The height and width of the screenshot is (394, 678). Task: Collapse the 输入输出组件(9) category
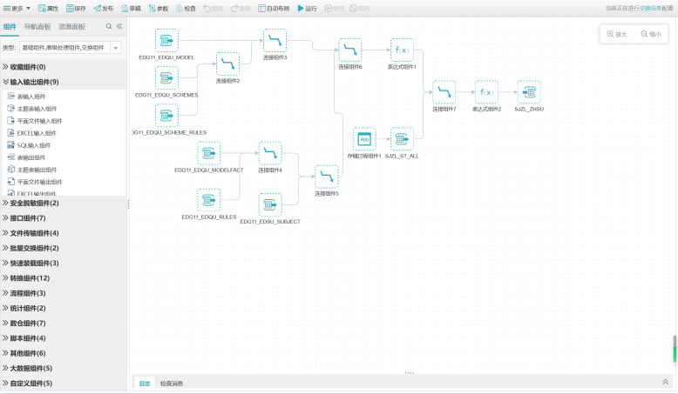point(35,82)
